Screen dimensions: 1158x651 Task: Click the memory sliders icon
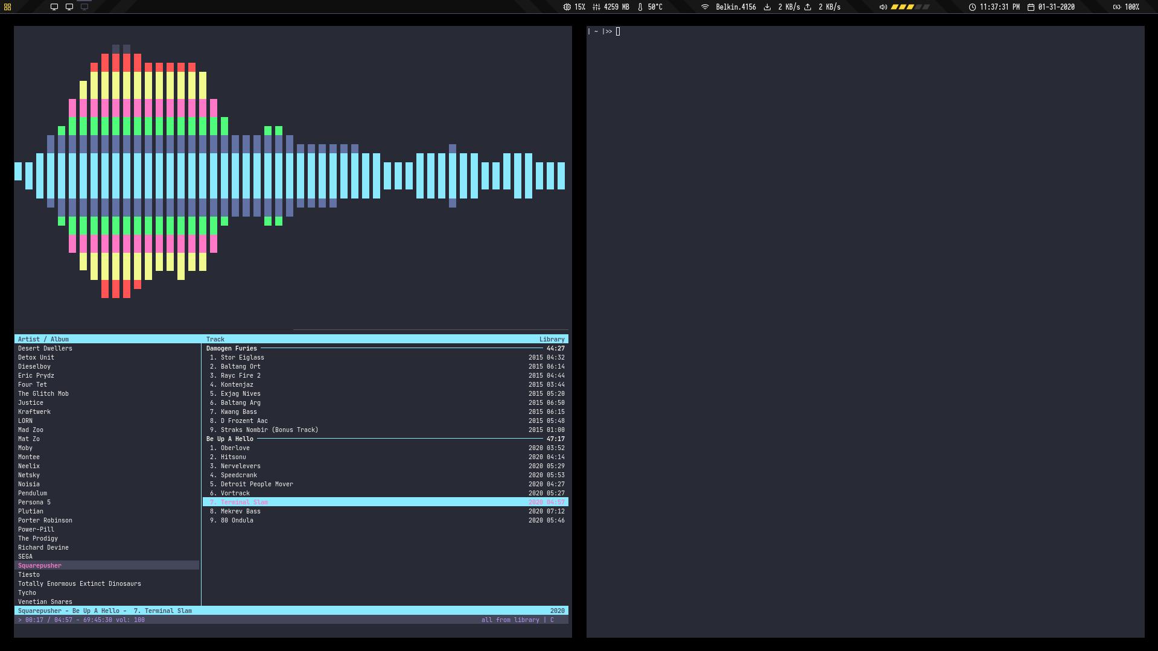coord(596,7)
